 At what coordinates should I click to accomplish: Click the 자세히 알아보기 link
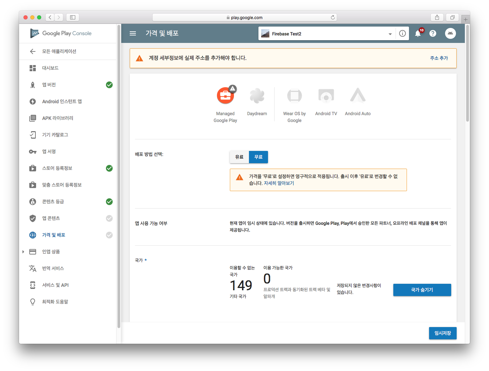coord(279,183)
